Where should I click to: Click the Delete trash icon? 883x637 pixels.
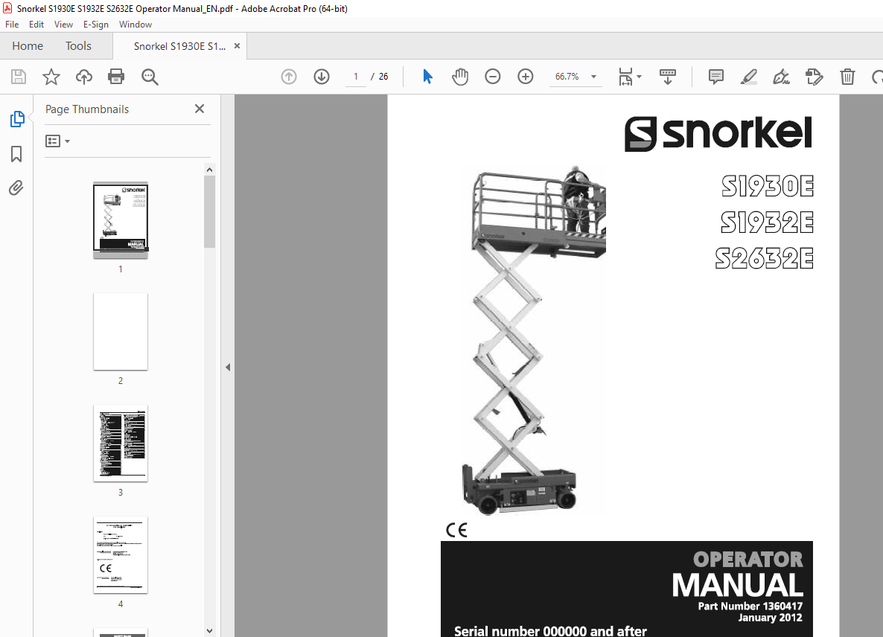click(x=847, y=77)
